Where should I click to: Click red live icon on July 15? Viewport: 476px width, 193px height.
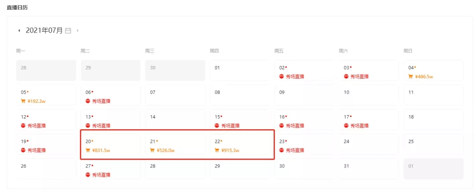pyautogui.click(x=217, y=126)
